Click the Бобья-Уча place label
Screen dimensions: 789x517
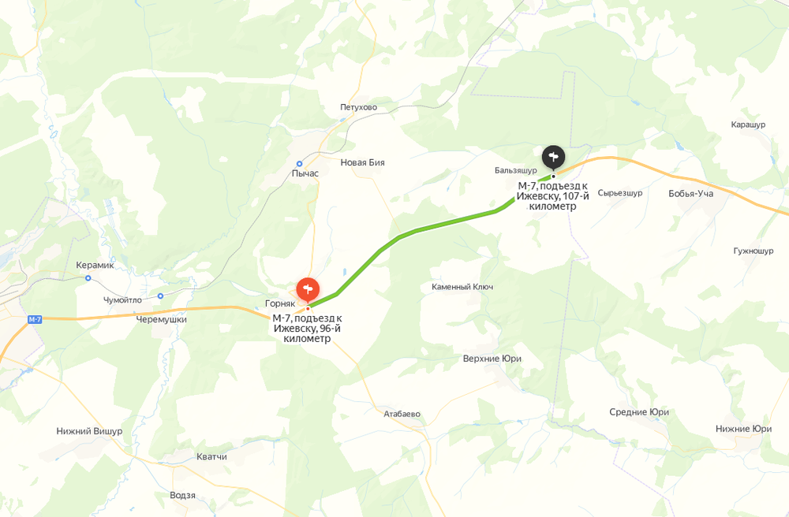[691, 193]
